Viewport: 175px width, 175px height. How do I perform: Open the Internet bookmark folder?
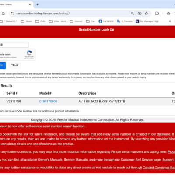(x=76, y=21)
